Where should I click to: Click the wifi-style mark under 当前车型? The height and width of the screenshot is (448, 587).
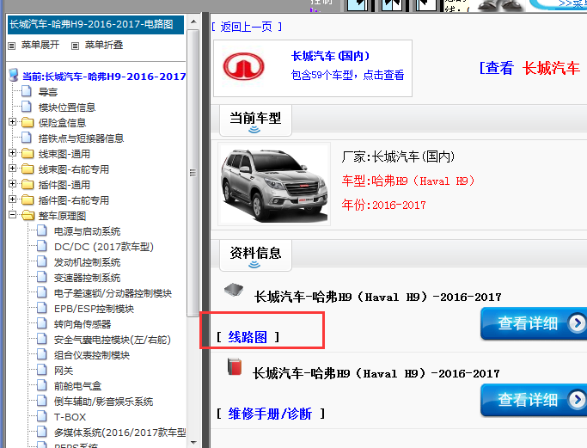coord(254,130)
